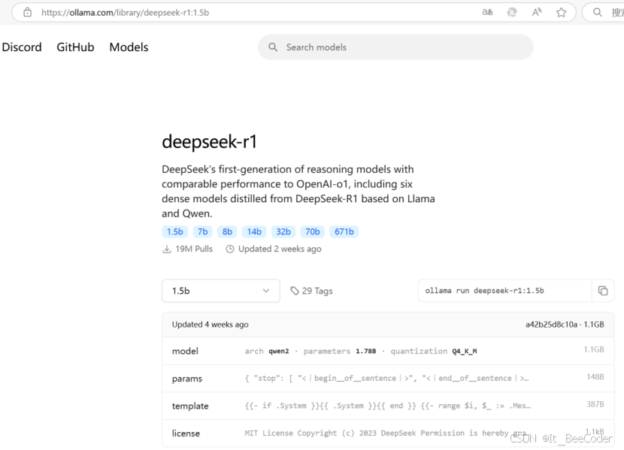The width and height of the screenshot is (624, 450).
Task: Click the translate page icon in address bar
Action: coord(487,12)
